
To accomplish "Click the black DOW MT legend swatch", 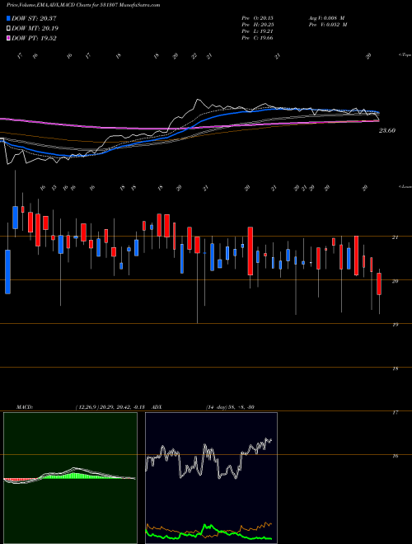I will (x=9, y=29).
